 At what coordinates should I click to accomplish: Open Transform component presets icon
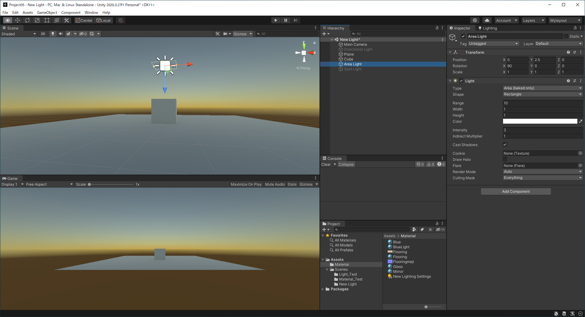click(x=575, y=52)
